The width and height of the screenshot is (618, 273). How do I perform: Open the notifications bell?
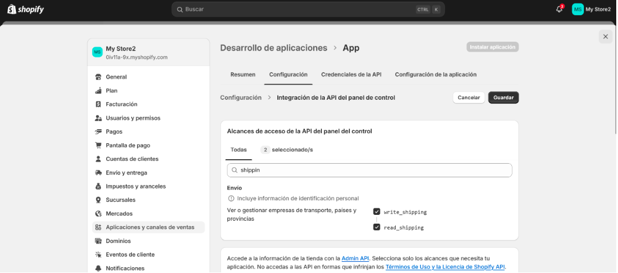(559, 9)
